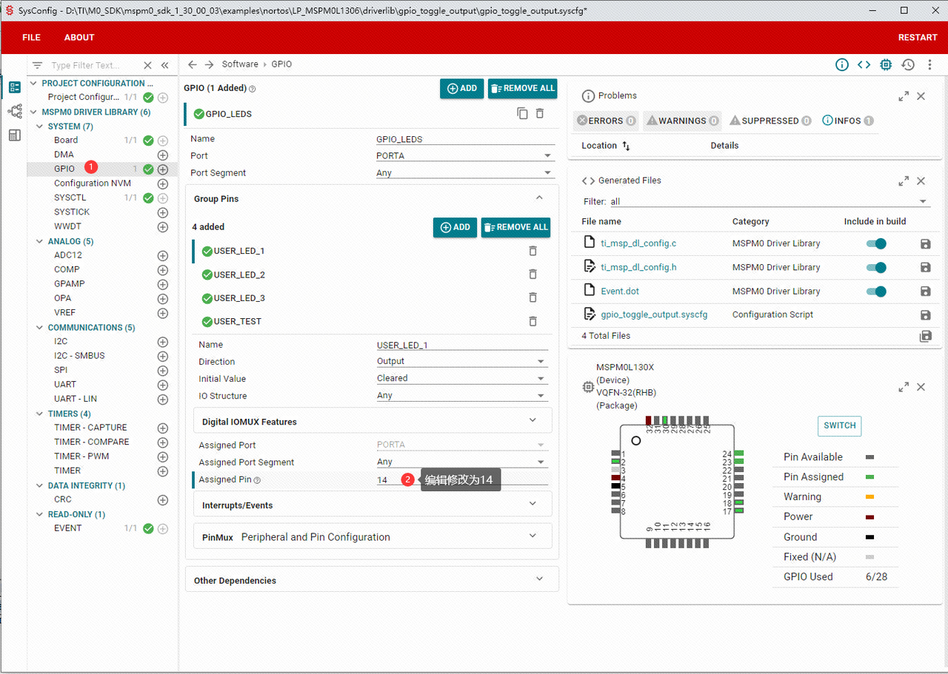Toggle SUPPRESSED filter in Problems
948x674 pixels.
coord(770,121)
